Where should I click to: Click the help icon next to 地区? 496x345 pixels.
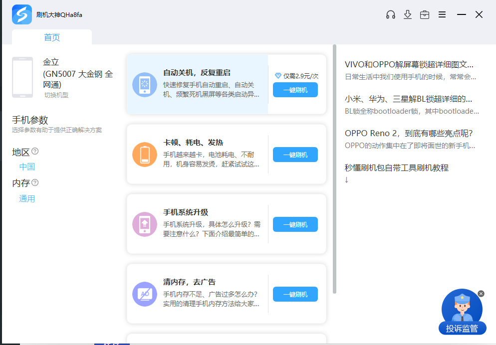tap(35, 151)
